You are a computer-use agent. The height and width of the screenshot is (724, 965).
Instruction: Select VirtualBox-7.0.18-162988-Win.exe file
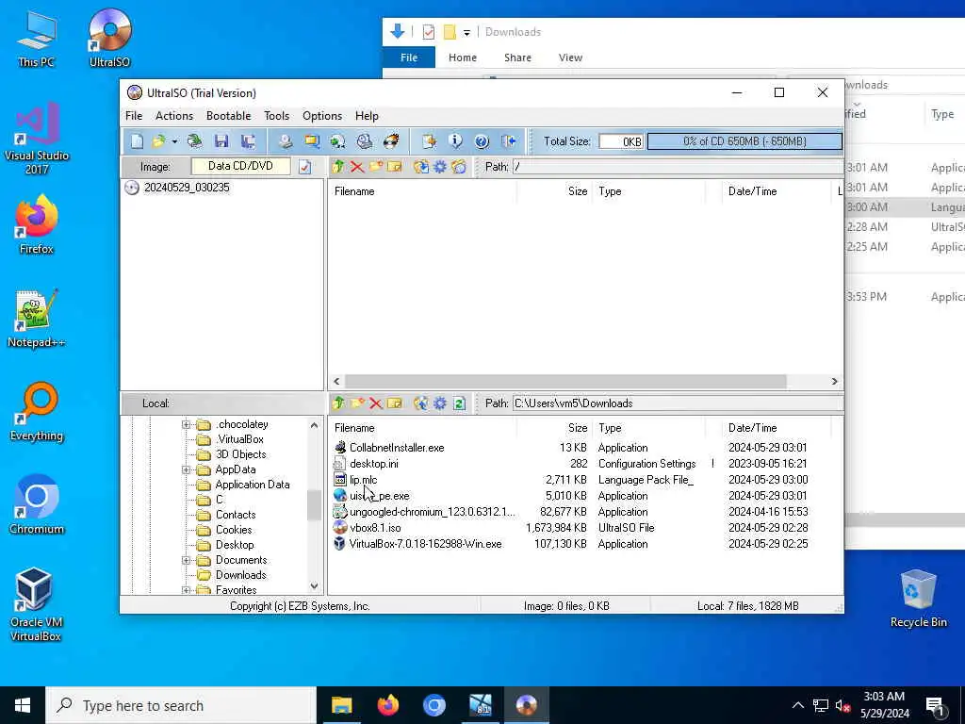[x=425, y=544]
